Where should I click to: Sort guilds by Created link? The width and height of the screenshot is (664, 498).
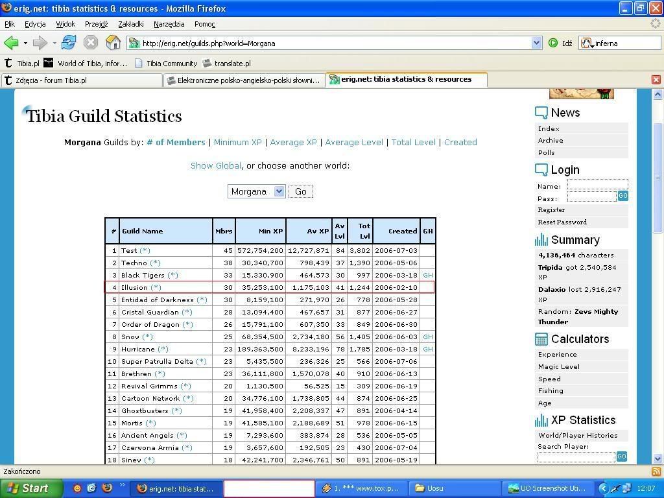point(460,142)
